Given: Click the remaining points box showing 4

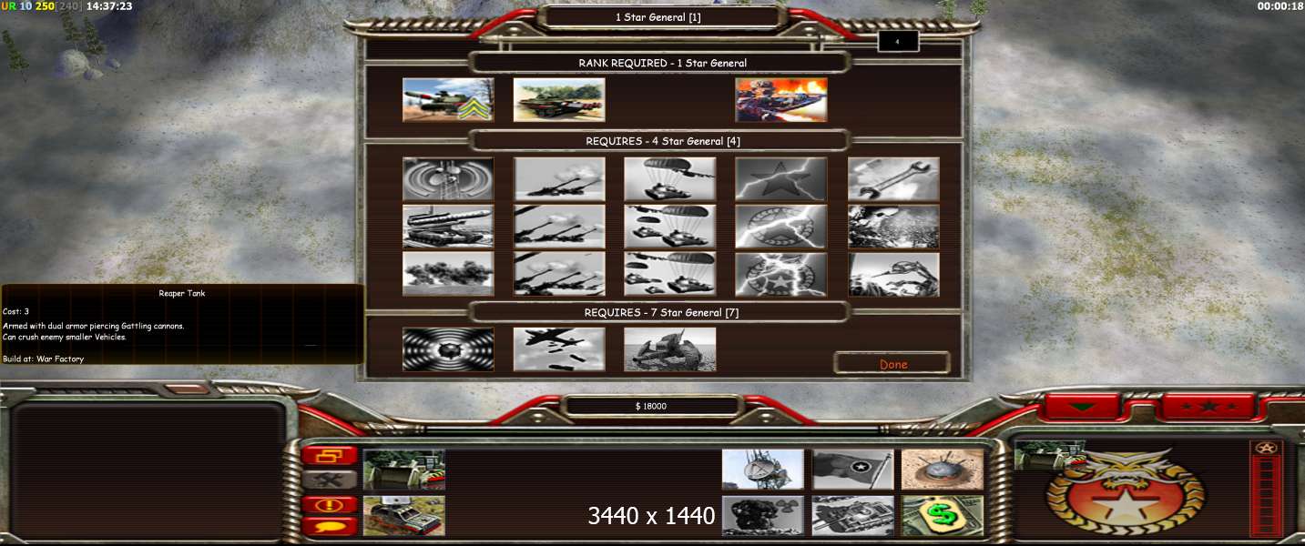Looking at the screenshot, I should 898,41.
